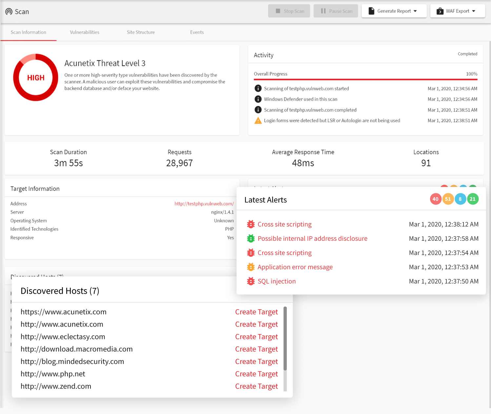
Task: Click the Overall Progress bar
Action: [x=365, y=79]
